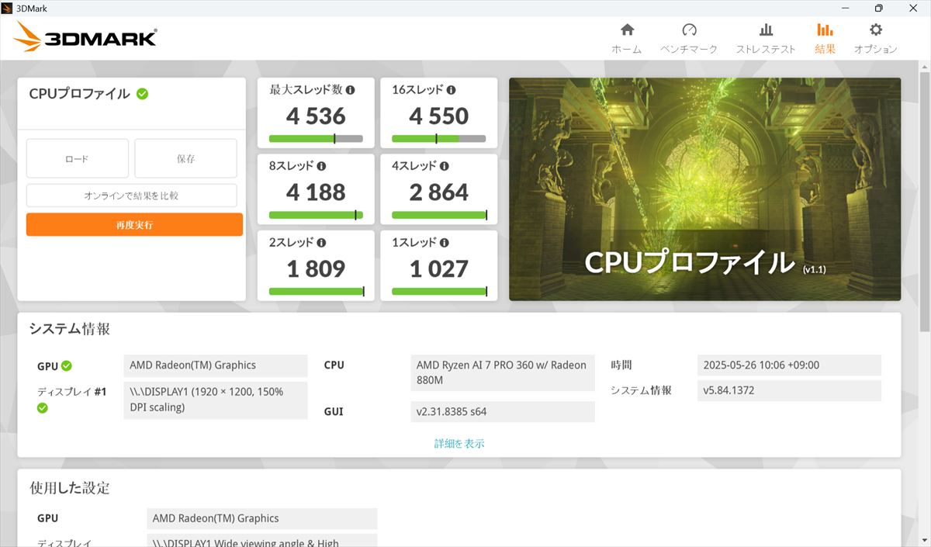The width and height of the screenshot is (931, 547).
Task: Click the 16スレッド score bar
Action: 439,139
